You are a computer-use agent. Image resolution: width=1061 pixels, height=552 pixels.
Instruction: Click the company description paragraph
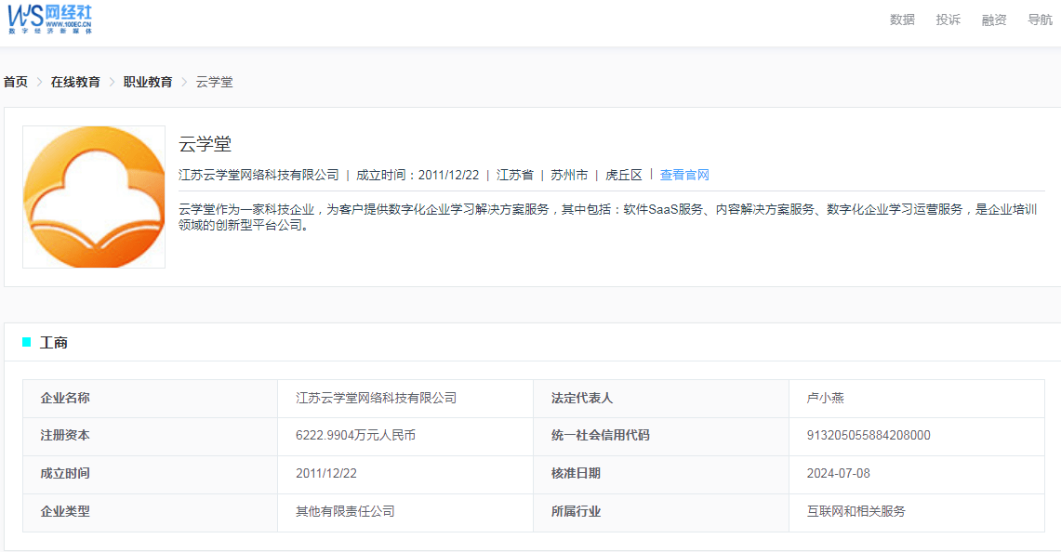click(607, 217)
